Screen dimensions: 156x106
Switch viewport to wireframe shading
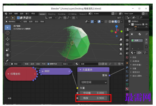tap(110, 22)
